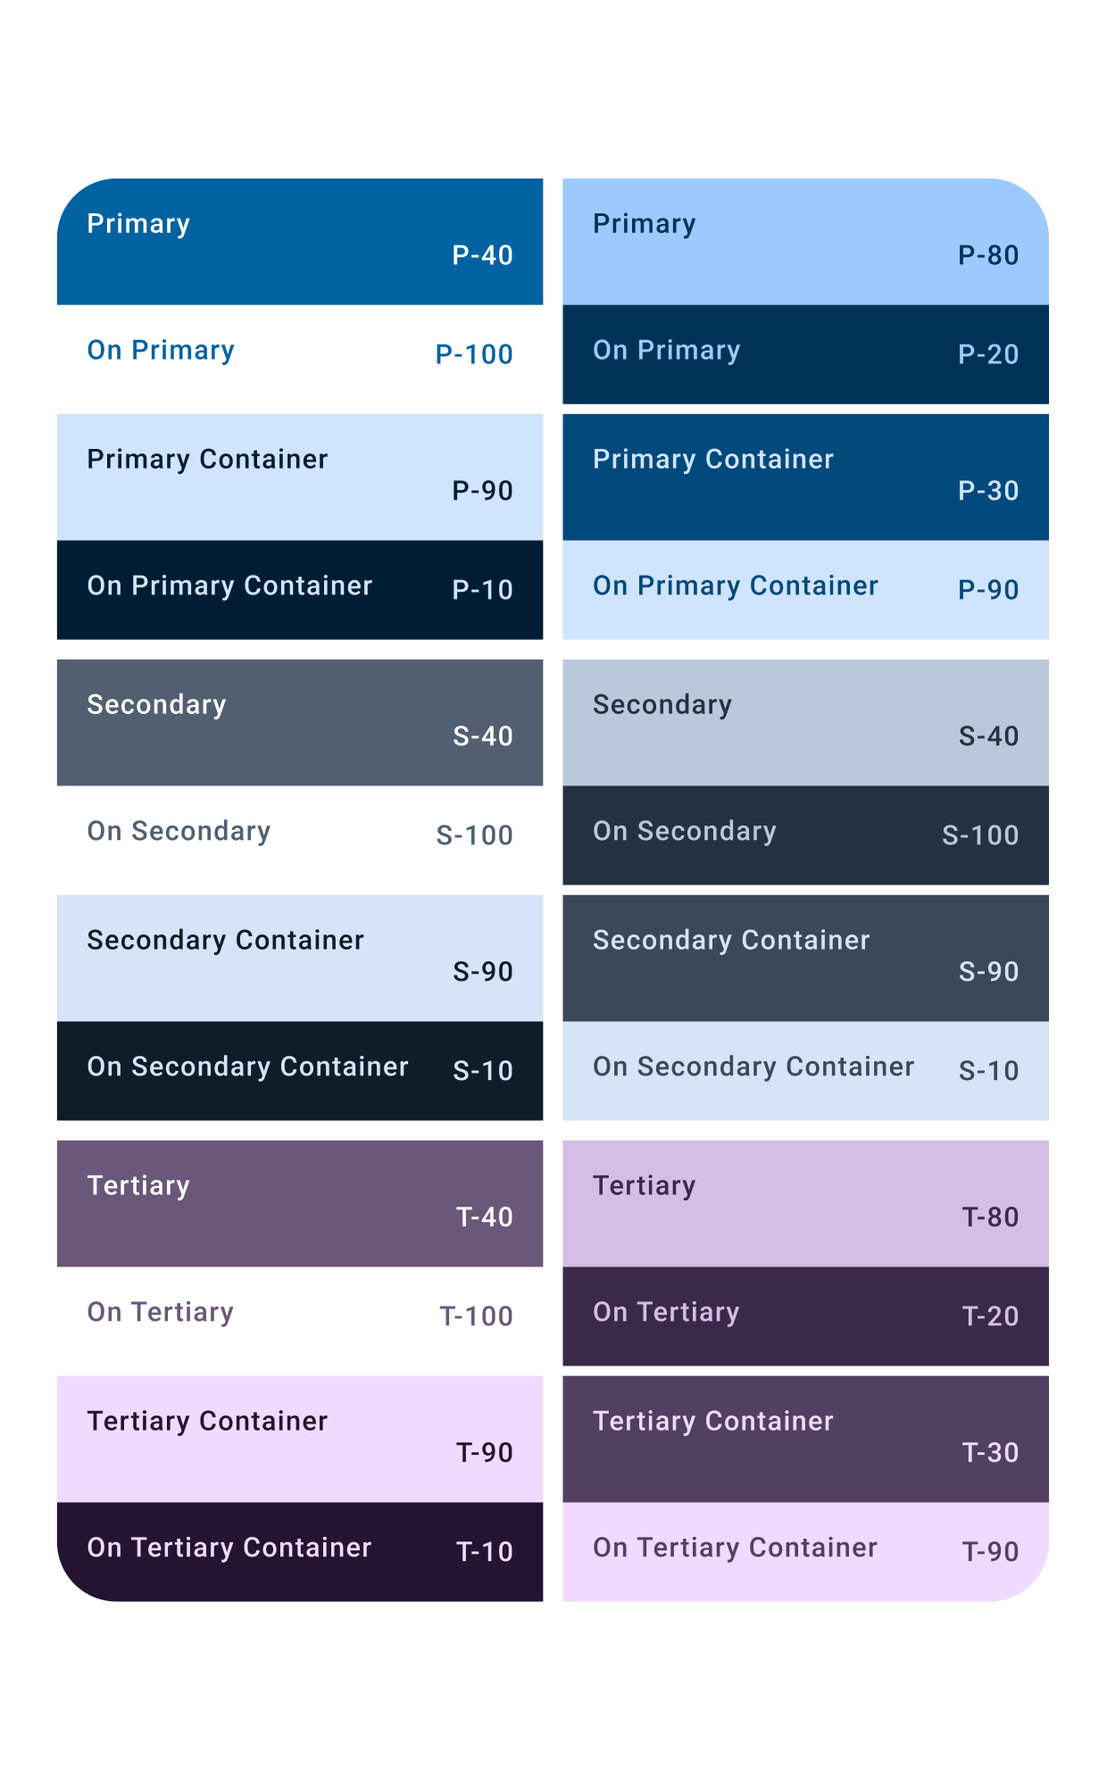Choose the On Tertiary Container T-90 swatch
The image size is (1107, 1785).
click(x=805, y=1551)
